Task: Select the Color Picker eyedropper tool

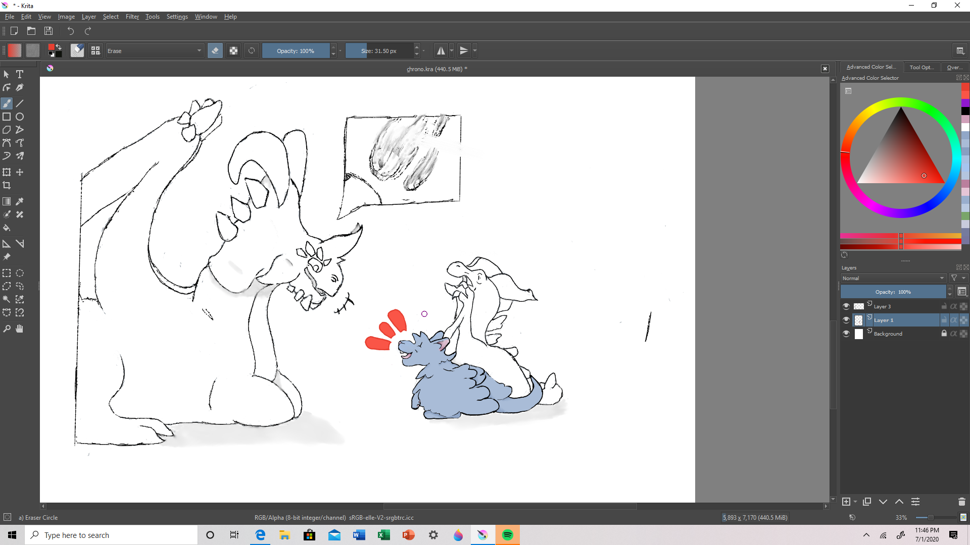Action: tap(20, 201)
